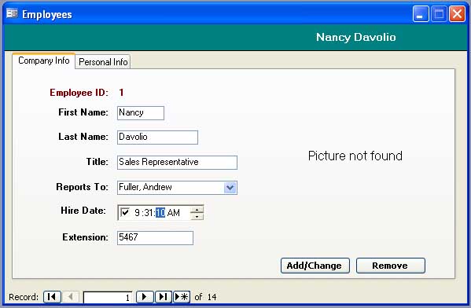The width and height of the screenshot is (471, 308).
Task: Click Nancy Davolio header text
Action: pos(355,37)
